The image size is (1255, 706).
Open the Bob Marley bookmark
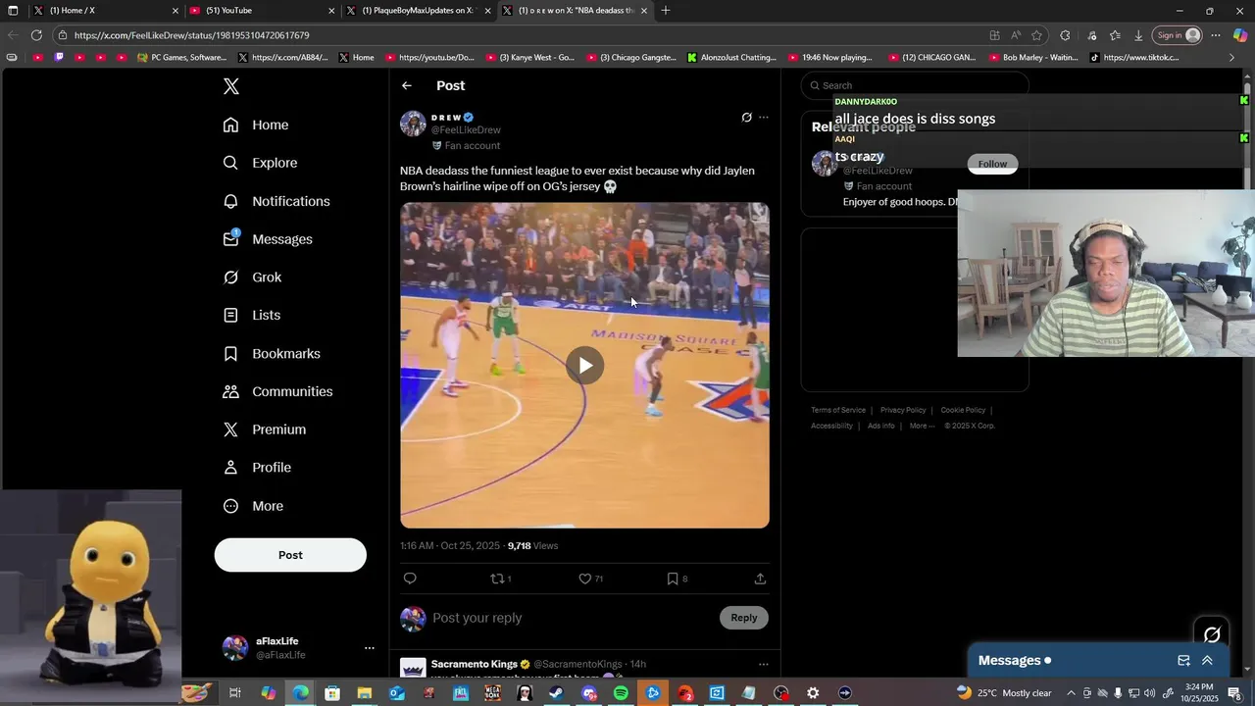click(1033, 58)
